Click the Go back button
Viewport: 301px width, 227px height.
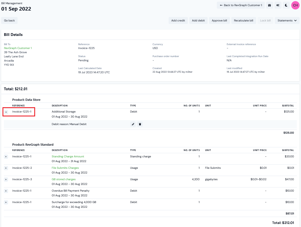(x=9, y=21)
